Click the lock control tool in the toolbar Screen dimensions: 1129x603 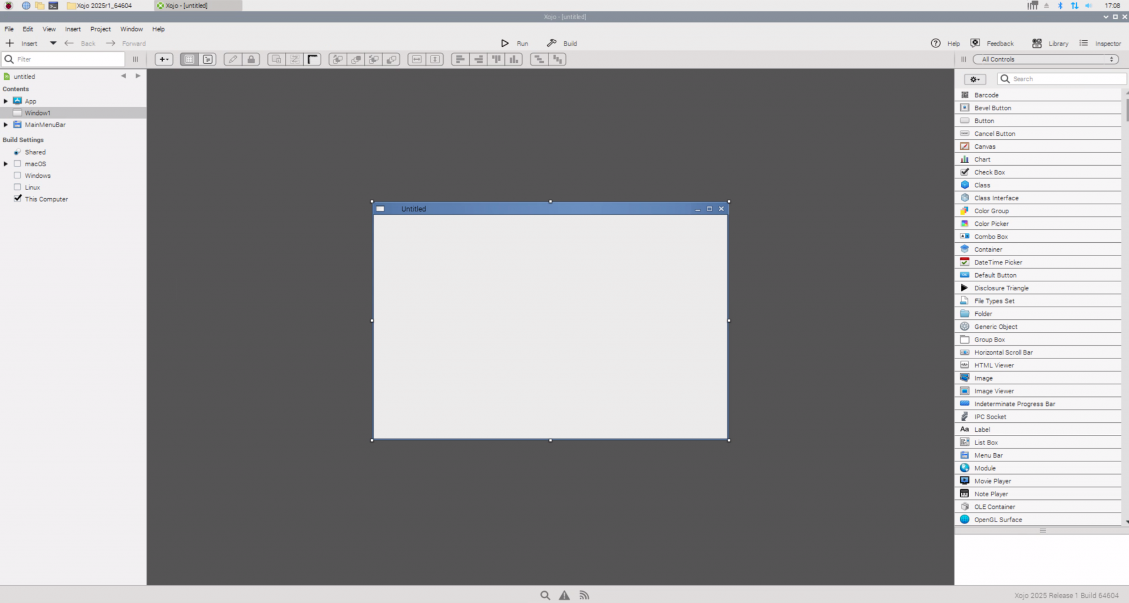(251, 59)
